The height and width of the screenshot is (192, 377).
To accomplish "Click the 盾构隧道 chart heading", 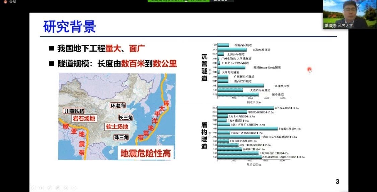I will [x=204, y=135].
